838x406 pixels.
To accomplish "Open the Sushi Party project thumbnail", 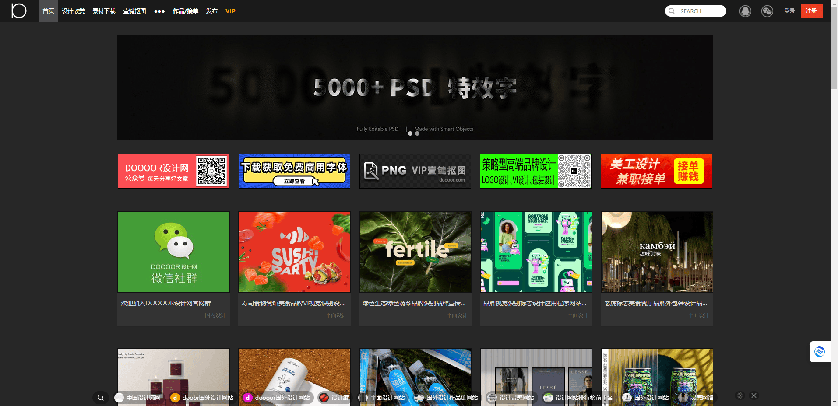I will pyautogui.click(x=294, y=252).
